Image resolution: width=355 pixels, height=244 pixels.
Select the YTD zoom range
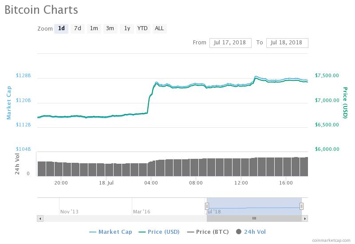pos(142,28)
